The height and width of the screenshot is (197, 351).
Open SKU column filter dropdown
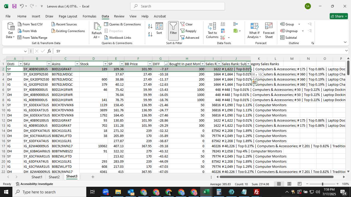coord(49,64)
